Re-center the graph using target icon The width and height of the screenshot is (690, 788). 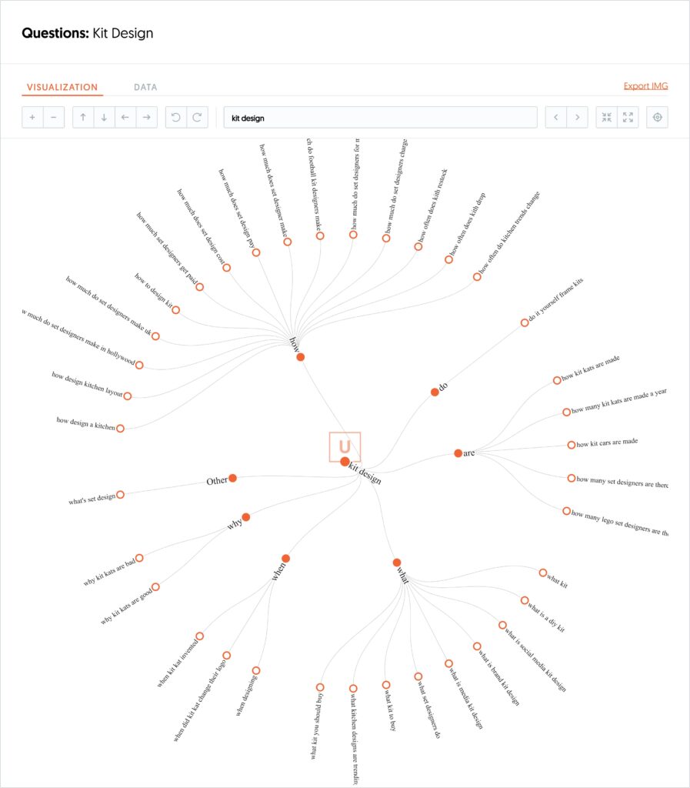pos(657,118)
